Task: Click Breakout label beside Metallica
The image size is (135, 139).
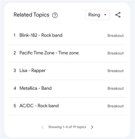Action: [116, 89]
